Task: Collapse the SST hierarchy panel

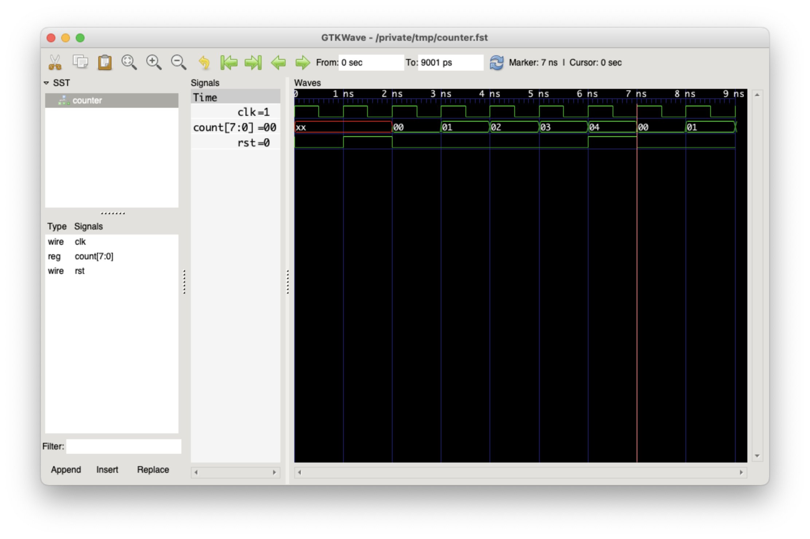Action: (47, 83)
